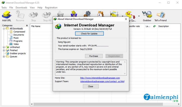Click the Last try date column header
The width and height of the screenshot is (182, 107).
pyautogui.click(x=148, y=26)
